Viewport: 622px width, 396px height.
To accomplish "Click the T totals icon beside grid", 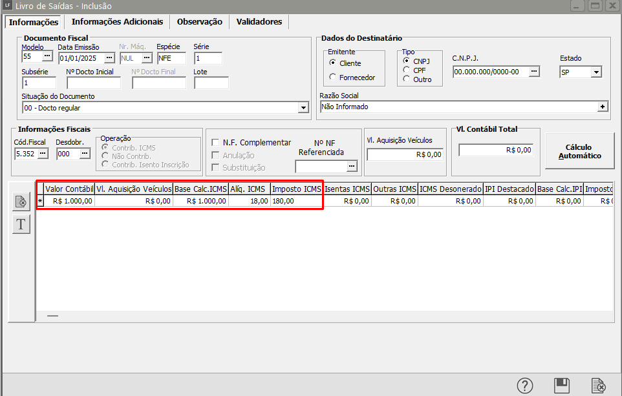I will pyautogui.click(x=21, y=224).
